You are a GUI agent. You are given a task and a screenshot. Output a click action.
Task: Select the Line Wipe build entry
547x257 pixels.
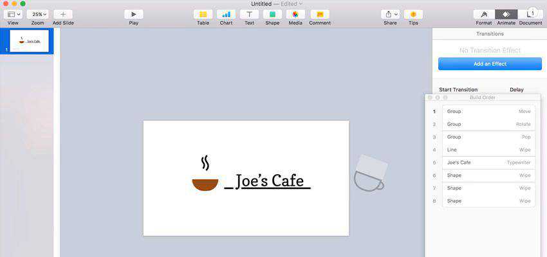(488, 150)
